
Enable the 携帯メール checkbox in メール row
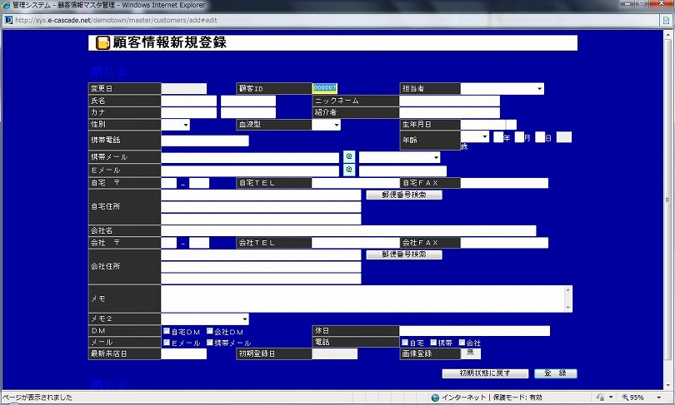210,343
